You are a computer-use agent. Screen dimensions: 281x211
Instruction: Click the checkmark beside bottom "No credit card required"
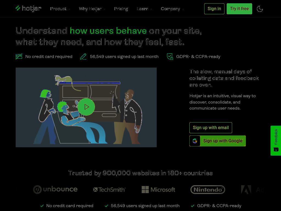click(42, 206)
